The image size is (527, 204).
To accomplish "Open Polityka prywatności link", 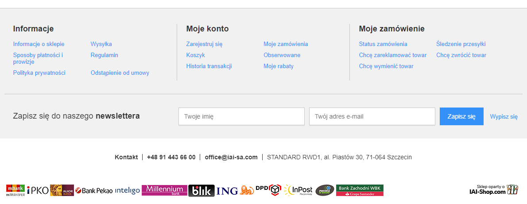I will pos(39,73).
